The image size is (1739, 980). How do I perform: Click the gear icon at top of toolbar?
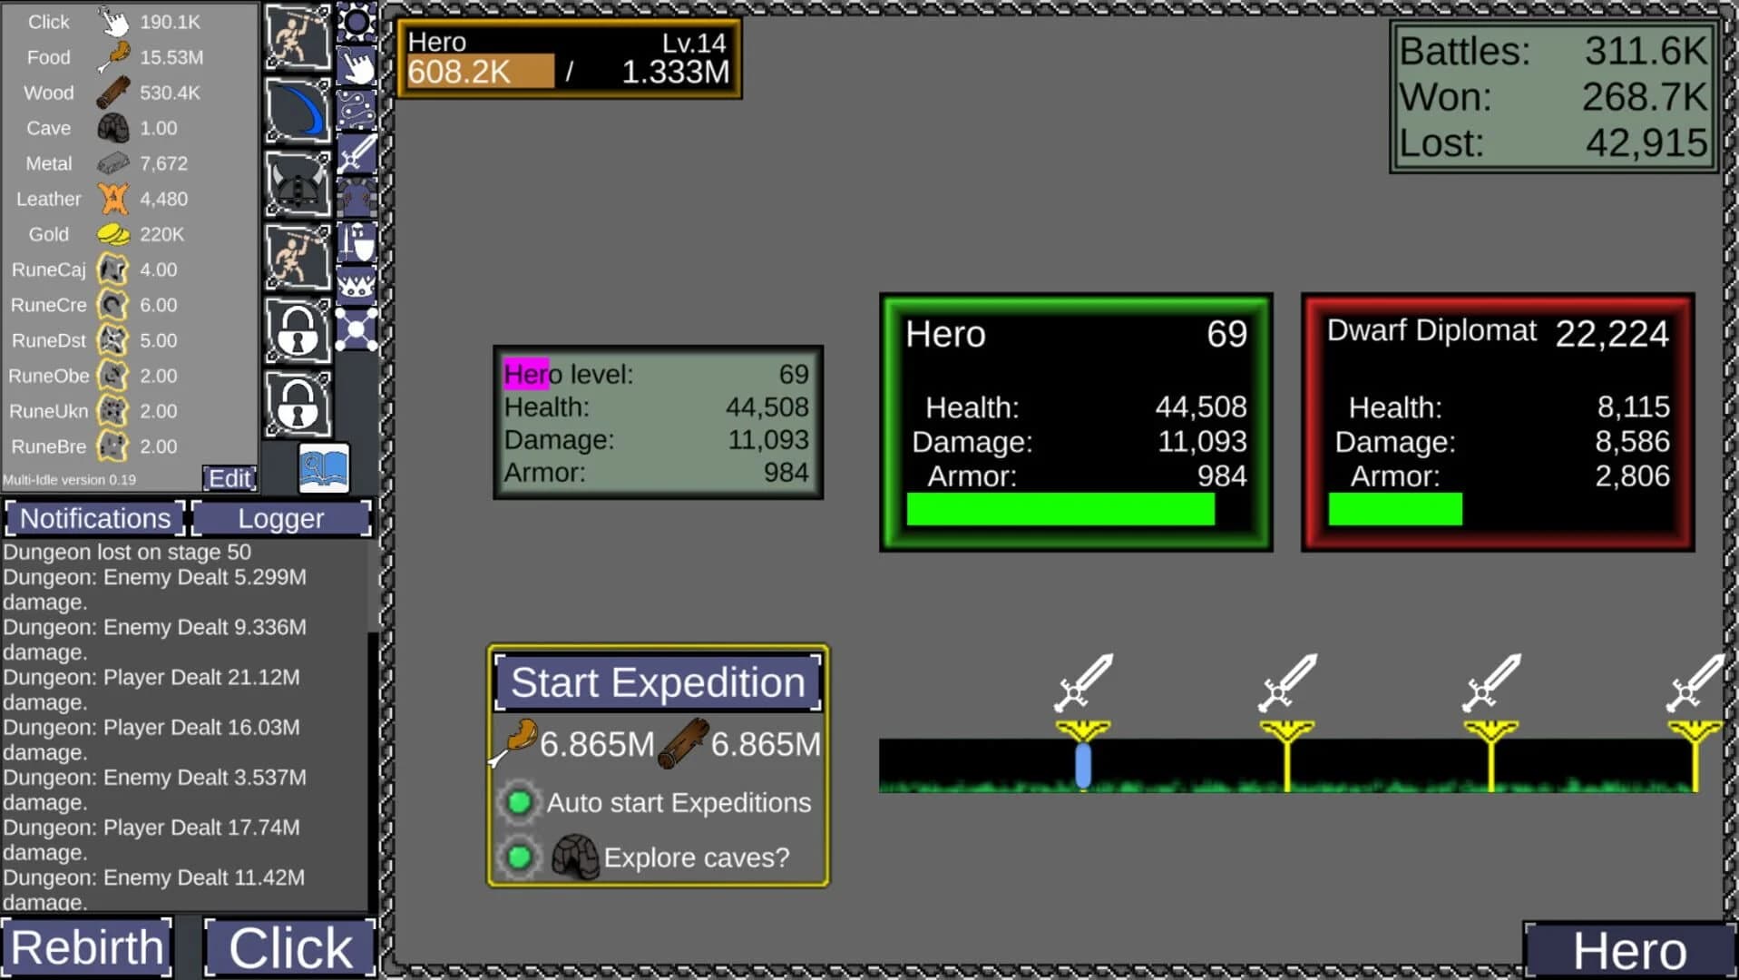[x=357, y=23]
